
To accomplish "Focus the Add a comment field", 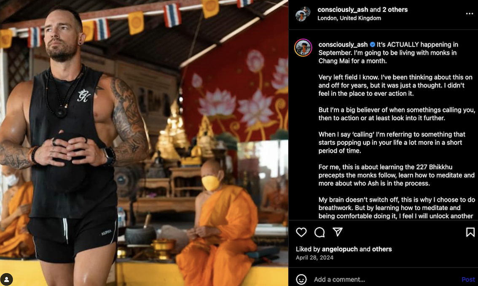I will [385, 279].
